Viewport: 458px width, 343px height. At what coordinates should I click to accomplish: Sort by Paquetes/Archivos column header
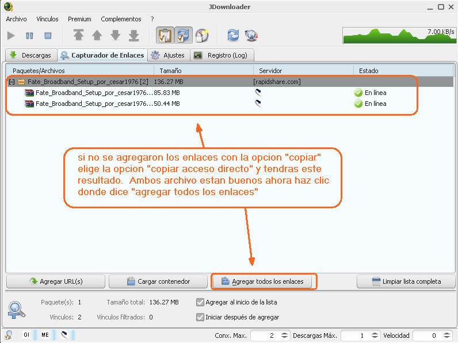80,71
